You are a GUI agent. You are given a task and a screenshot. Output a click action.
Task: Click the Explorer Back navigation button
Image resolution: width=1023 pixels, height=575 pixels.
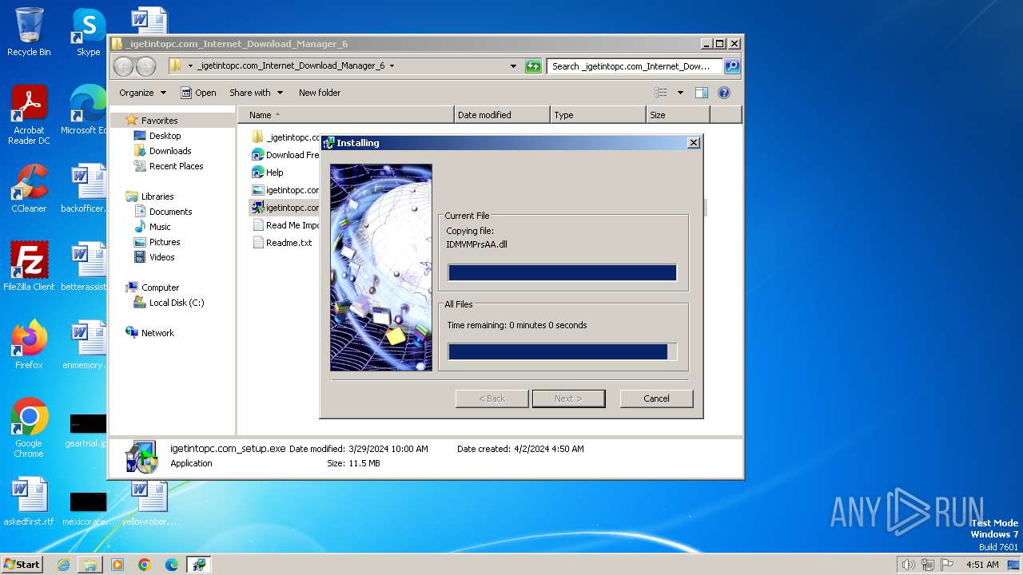click(124, 66)
